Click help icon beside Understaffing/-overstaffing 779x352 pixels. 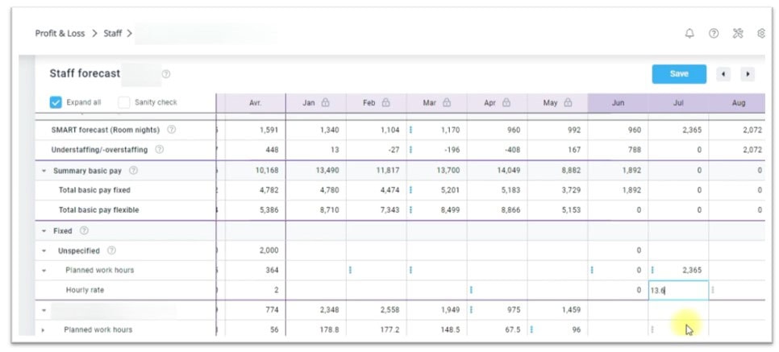click(x=159, y=150)
